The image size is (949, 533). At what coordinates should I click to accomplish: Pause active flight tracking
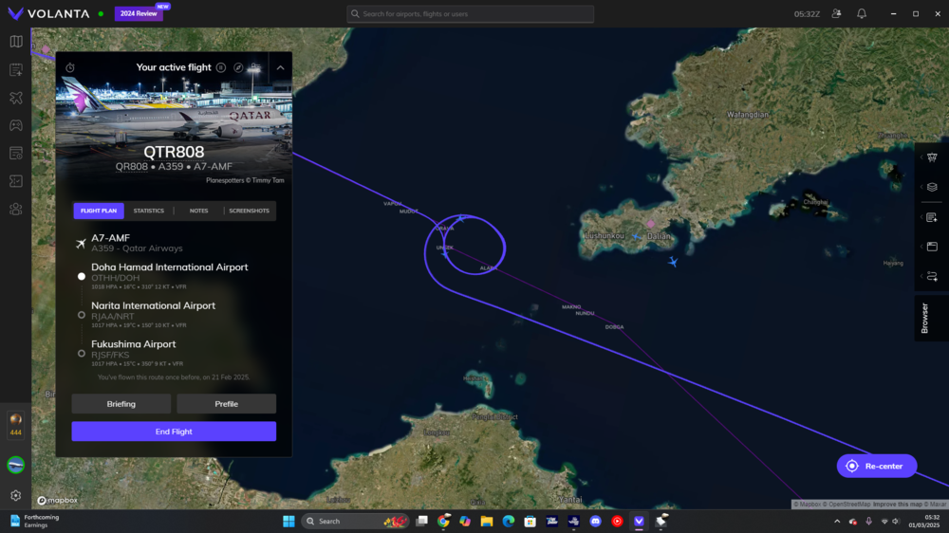[221, 68]
